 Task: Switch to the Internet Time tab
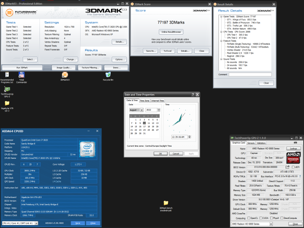tap(157, 101)
